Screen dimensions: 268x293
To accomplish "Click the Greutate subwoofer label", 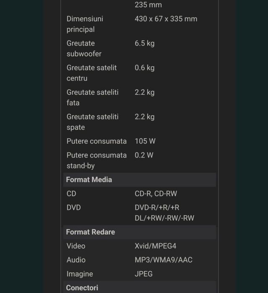I will (84, 48).
